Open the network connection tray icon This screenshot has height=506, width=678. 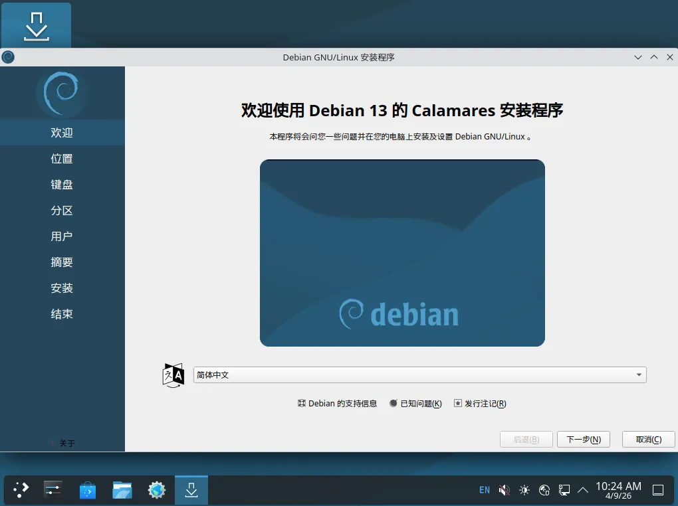tap(564, 490)
